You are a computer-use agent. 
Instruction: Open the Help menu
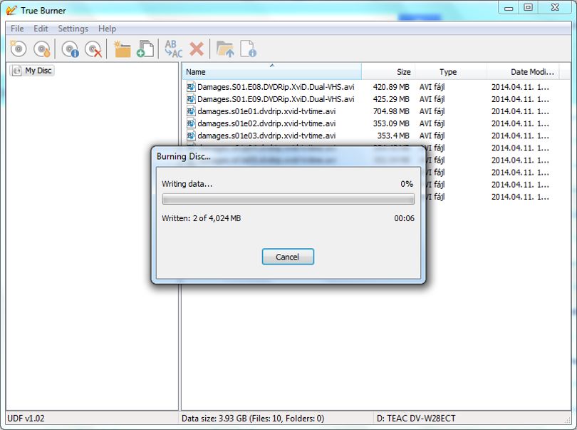[x=107, y=29]
